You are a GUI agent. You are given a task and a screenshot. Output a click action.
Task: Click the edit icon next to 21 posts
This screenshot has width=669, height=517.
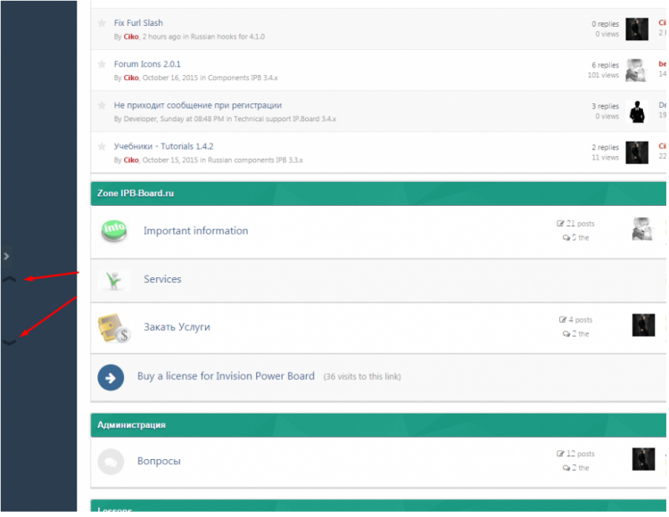coord(560,224)
